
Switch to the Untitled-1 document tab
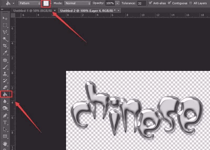pos(33,11)
